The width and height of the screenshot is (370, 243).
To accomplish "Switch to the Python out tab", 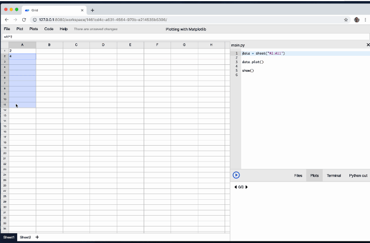I will 358,175.
